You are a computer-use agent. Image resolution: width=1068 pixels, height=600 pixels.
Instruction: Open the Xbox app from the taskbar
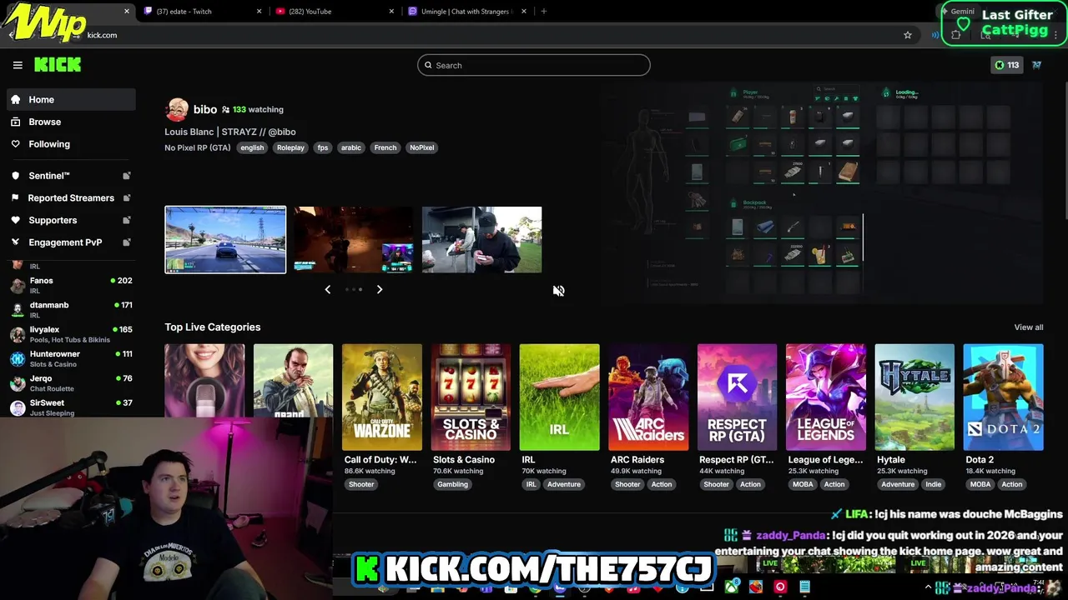tap(732, 587)
